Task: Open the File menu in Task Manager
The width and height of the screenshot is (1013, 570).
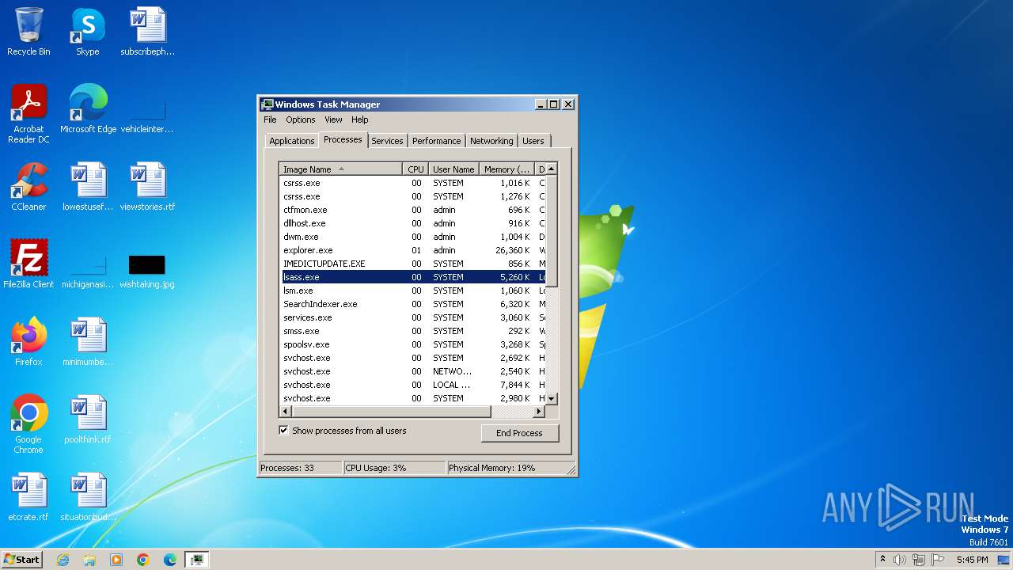Action: click(270, 120)
